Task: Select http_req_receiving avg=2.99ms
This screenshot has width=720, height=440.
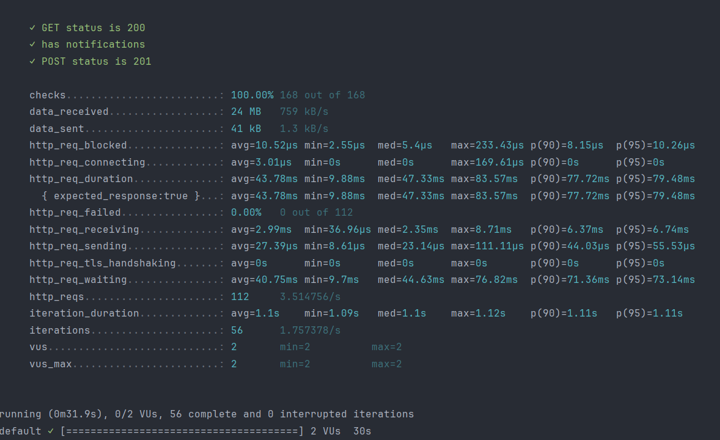Action: pyautogui.click(x=261, y=230)
